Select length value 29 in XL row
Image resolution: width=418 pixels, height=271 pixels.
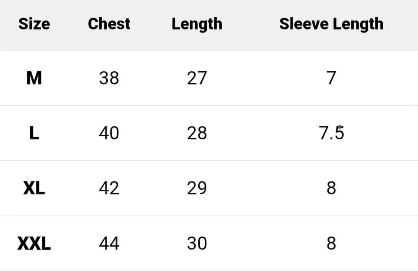(x=197, y=189)
